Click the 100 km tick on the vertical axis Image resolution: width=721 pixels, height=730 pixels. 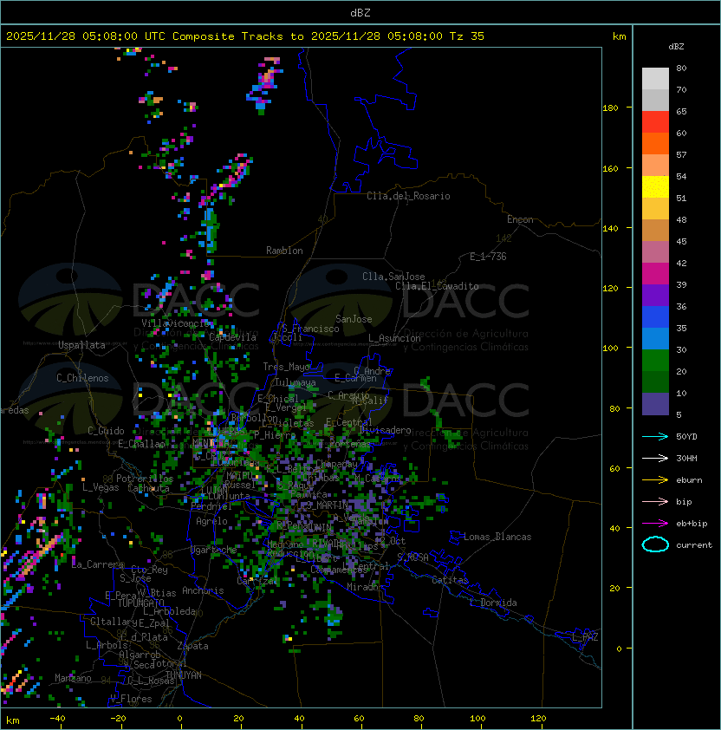(x=610, y=349)
